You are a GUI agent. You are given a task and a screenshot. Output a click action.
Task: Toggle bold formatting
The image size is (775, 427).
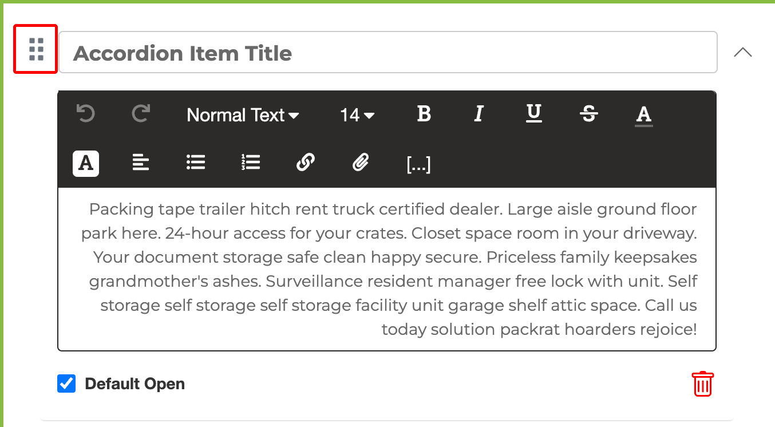coord(424,114)
